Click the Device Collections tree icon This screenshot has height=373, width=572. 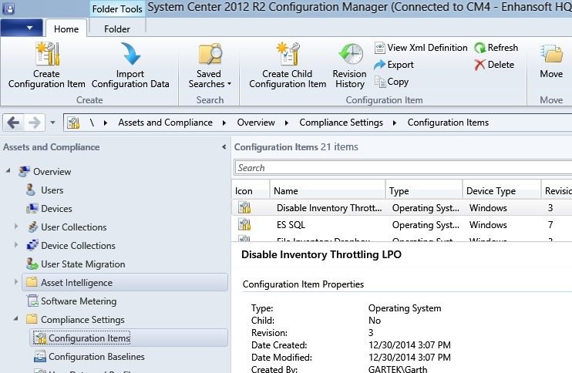(x=32, y=245)
